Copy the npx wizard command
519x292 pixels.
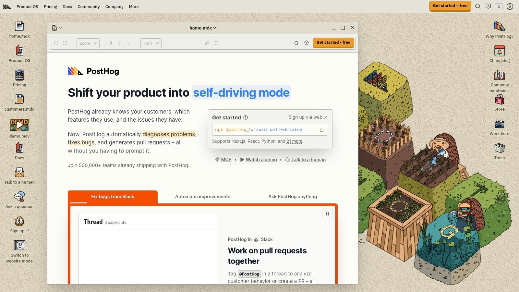322,130
